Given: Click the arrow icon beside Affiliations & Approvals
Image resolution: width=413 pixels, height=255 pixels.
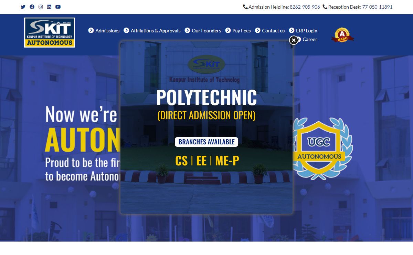Looking at the screenshot, I should [126, 30].
